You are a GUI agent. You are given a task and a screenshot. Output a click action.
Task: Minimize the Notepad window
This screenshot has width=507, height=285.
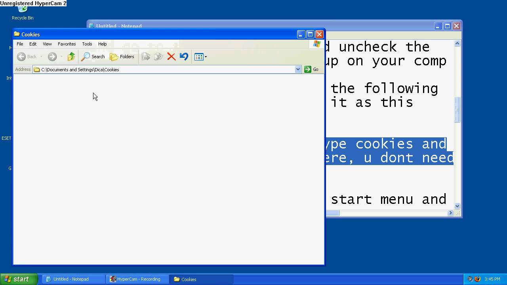[x=438, y=26]
